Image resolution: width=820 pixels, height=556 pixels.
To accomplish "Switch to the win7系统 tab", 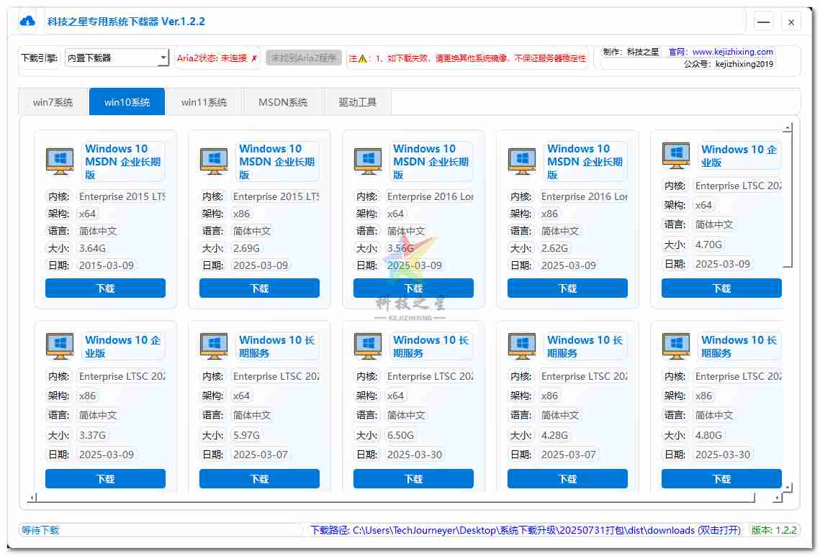I will (x=53, y=102).
